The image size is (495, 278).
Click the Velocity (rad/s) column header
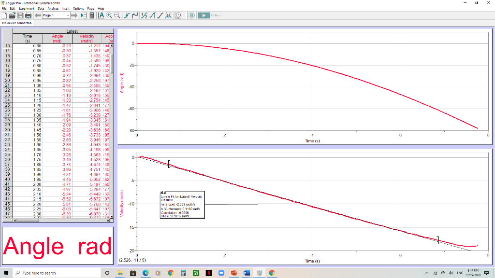(87, 39)
